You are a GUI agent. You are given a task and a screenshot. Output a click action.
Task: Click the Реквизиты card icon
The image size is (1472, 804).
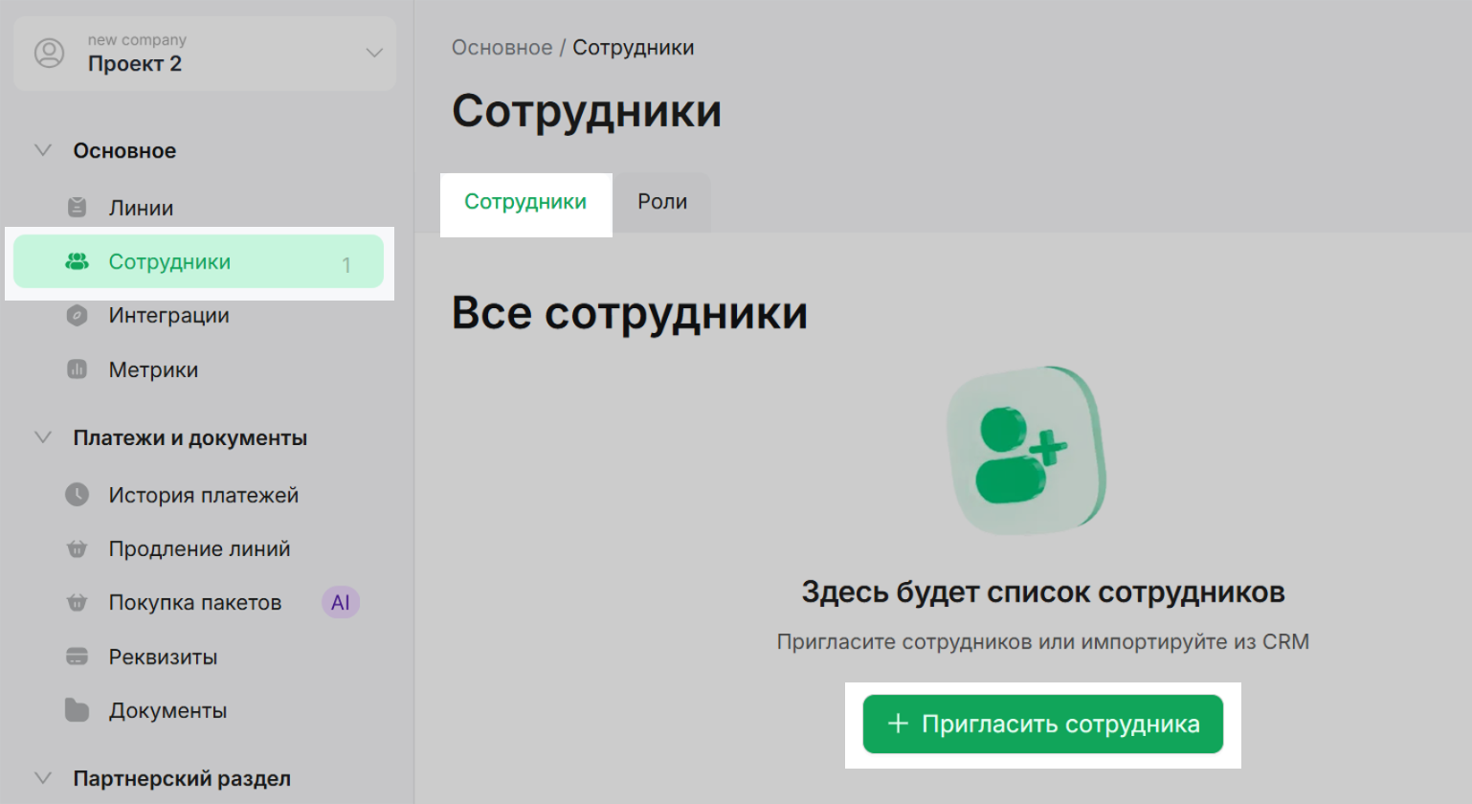pos(77,657)
